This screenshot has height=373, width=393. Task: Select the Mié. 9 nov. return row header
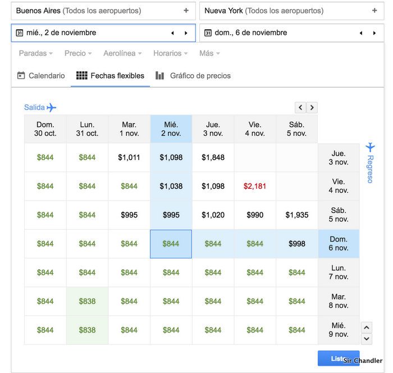coord(339,330)
